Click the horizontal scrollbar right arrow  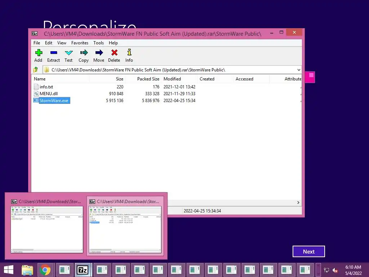click(298, 202)
